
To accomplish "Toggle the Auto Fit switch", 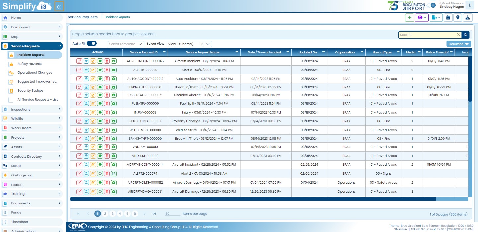I will pos(92,44).
